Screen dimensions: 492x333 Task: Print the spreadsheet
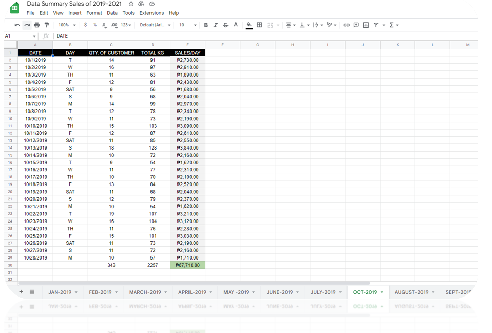(x=37, y=25)
